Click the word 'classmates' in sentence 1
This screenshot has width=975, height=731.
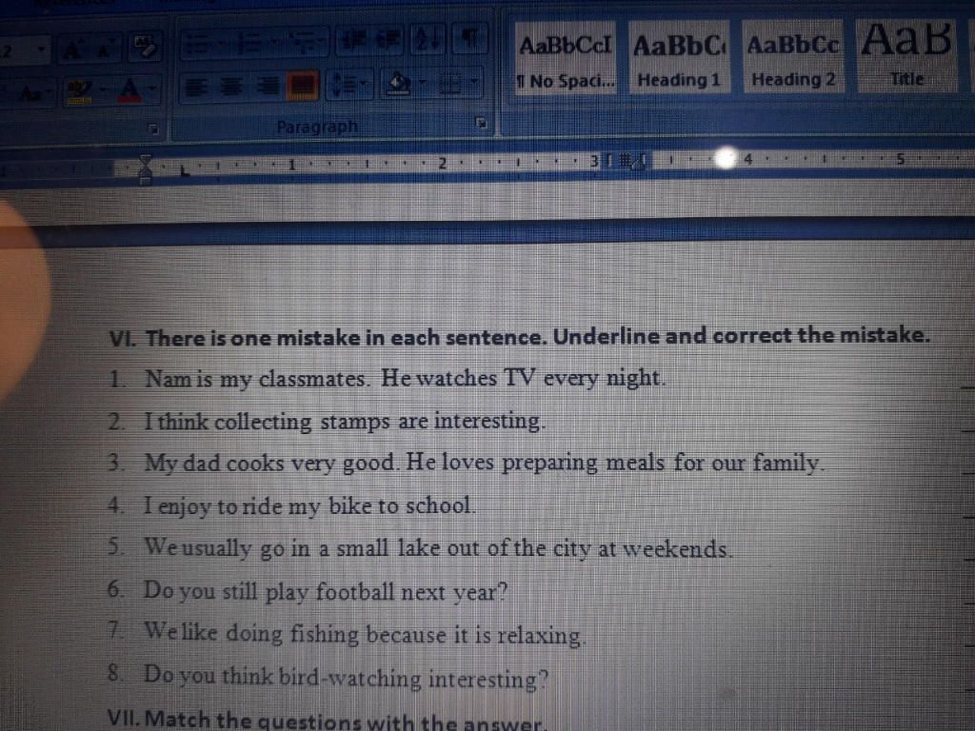pos(313,379)
